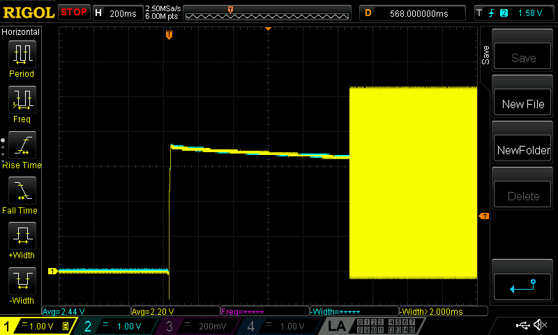Toggle the speaker sound icon

(540, 325)
